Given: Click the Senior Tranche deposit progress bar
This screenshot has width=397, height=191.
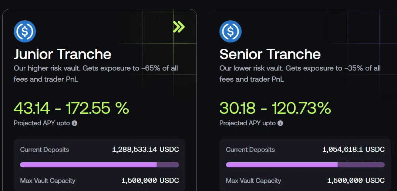Looking at the screenshot, I should click(x=305, y=165).
